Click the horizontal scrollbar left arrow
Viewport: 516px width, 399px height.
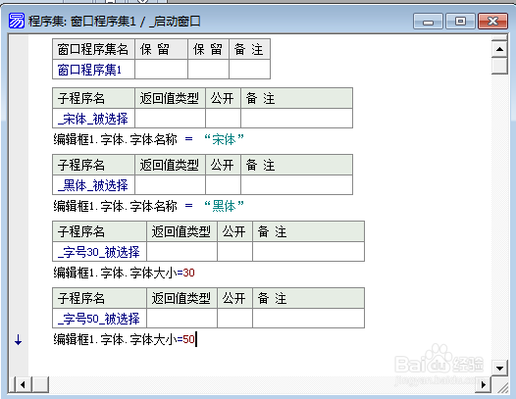tap(23, 384)
